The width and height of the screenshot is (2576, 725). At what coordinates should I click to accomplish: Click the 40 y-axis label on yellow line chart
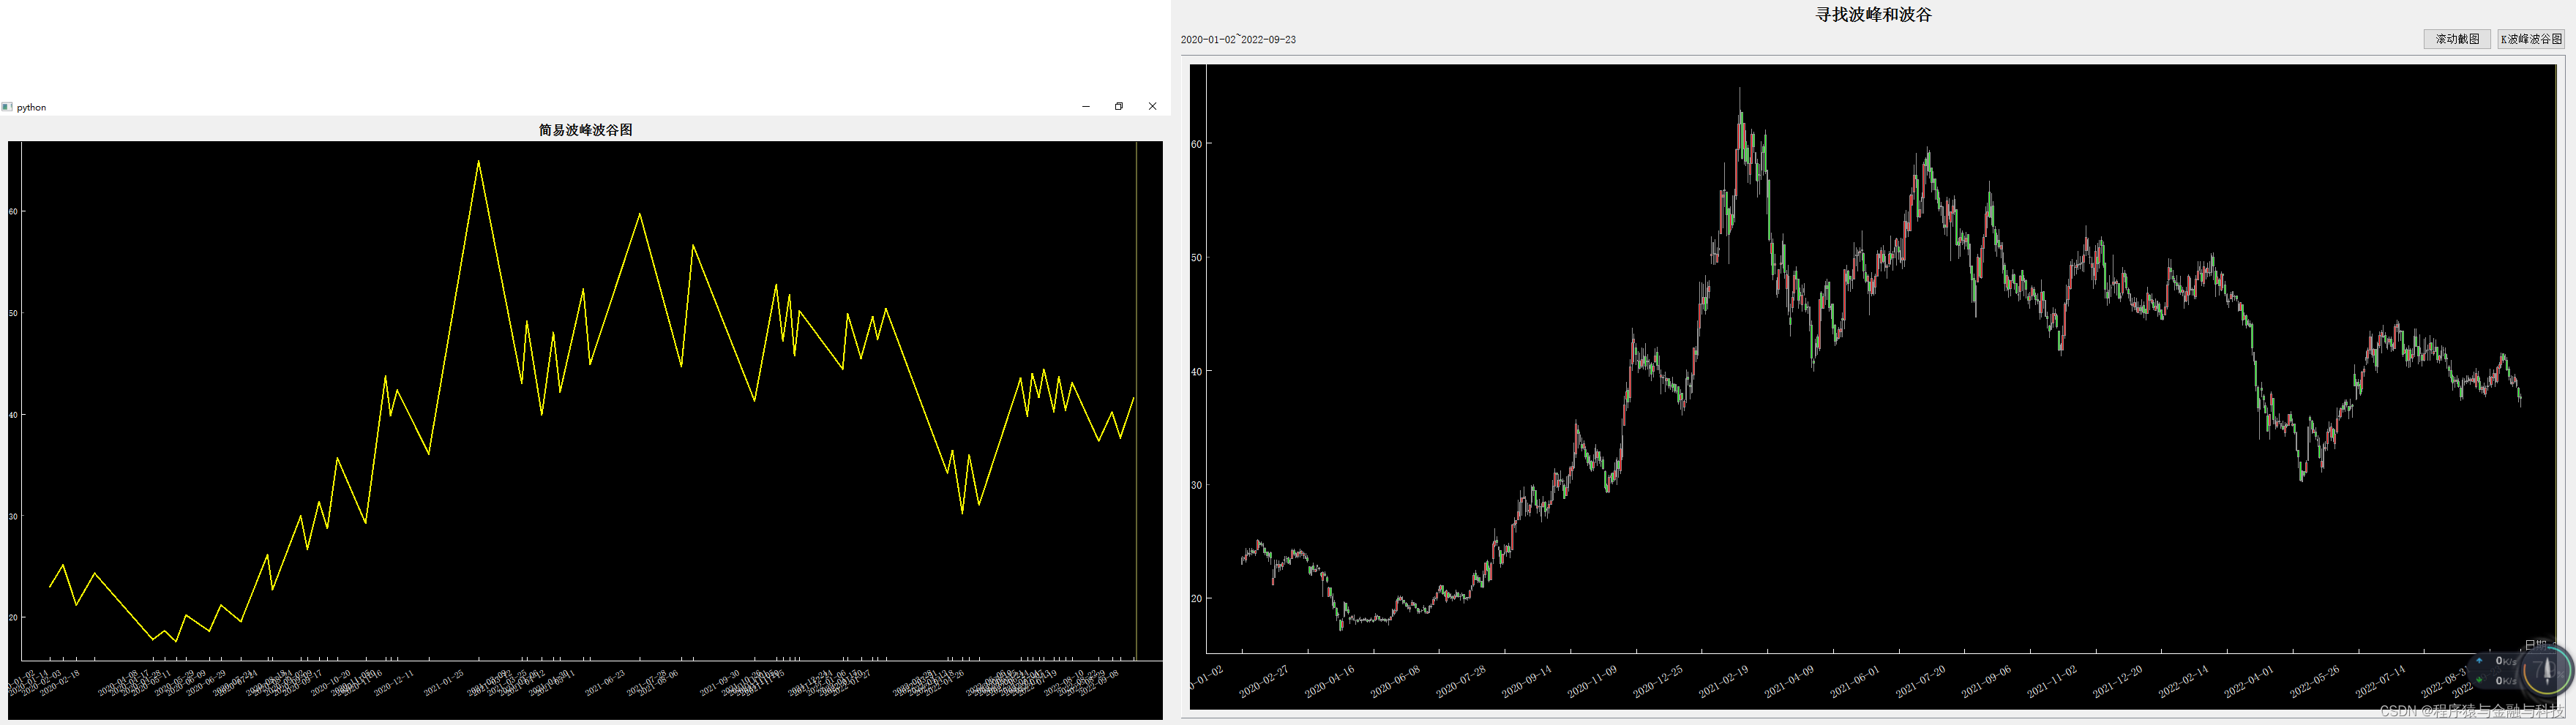(13, 415)
